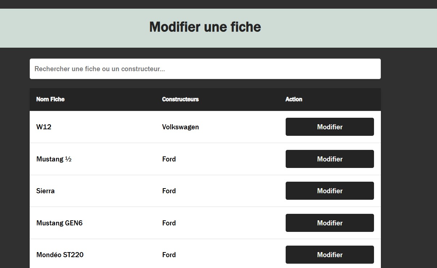
Task: Select the W12 fiche name
Action: (x=44, y=127)
